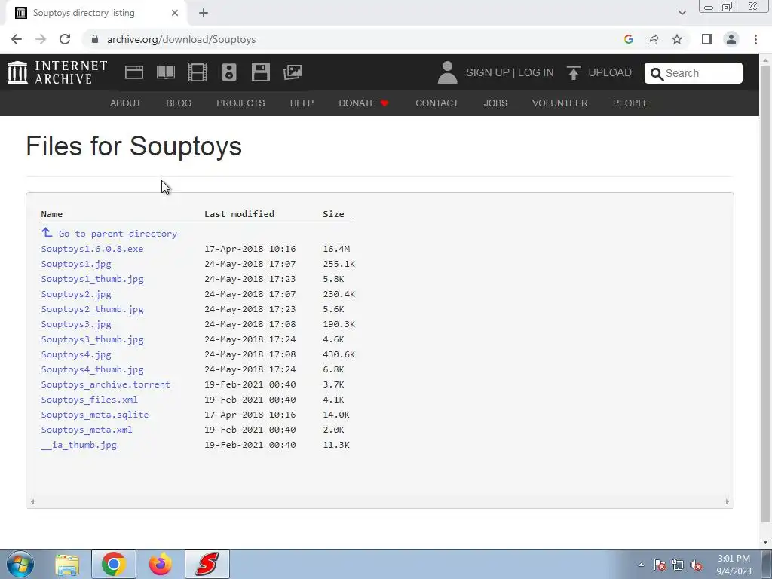Open the HELP menu item
This screenshot has height=579, width=772.
point(302,103)
